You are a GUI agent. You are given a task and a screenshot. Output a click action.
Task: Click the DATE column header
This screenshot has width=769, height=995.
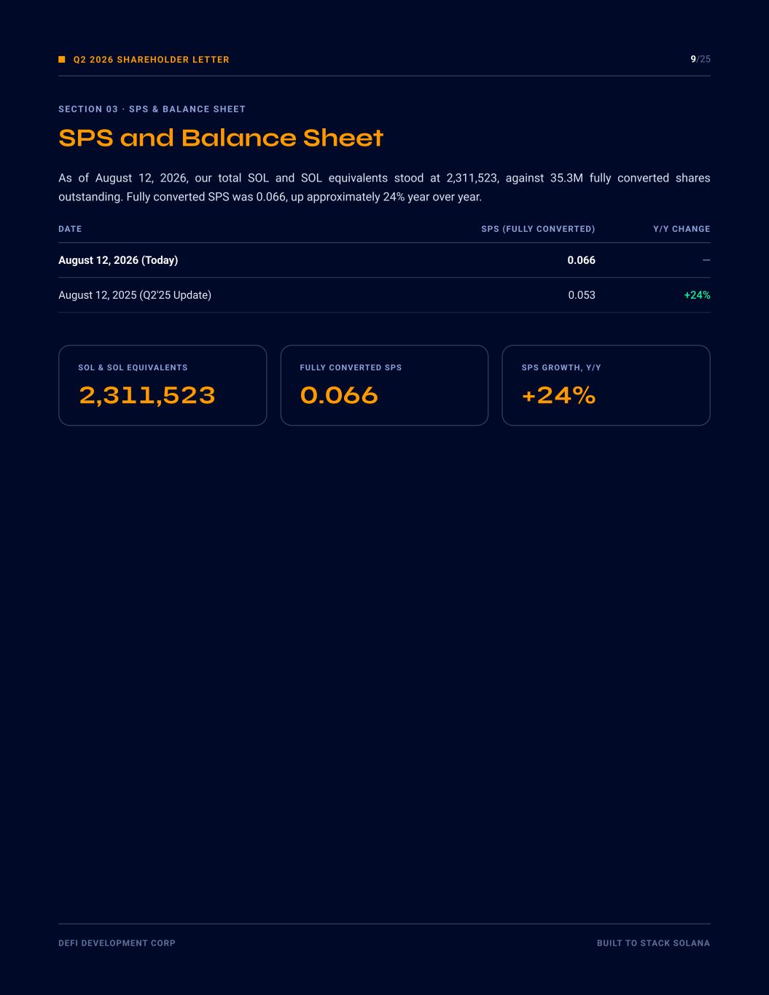tap(70, 229)
